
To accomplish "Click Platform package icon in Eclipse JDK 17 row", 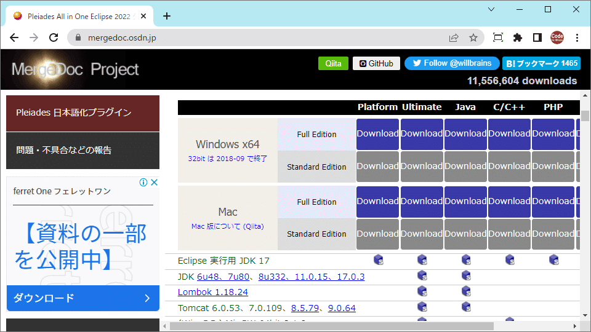I will (x=379, y=259).
